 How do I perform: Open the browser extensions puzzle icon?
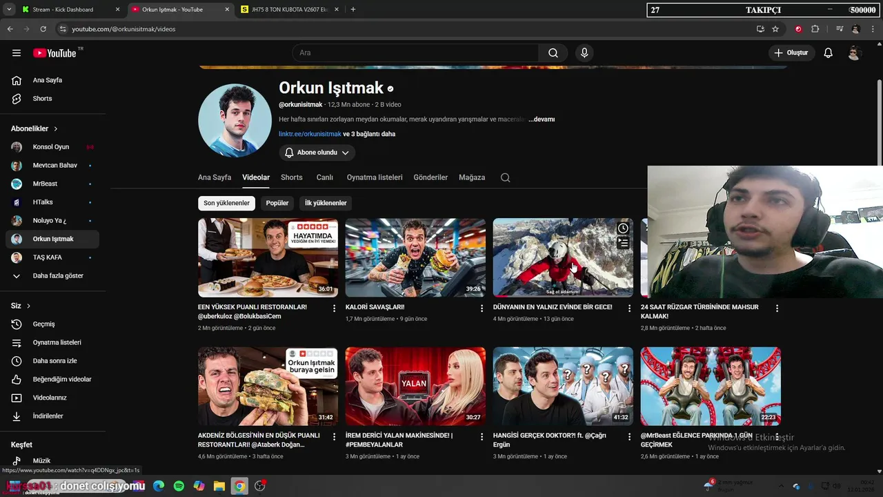[815, 29]
